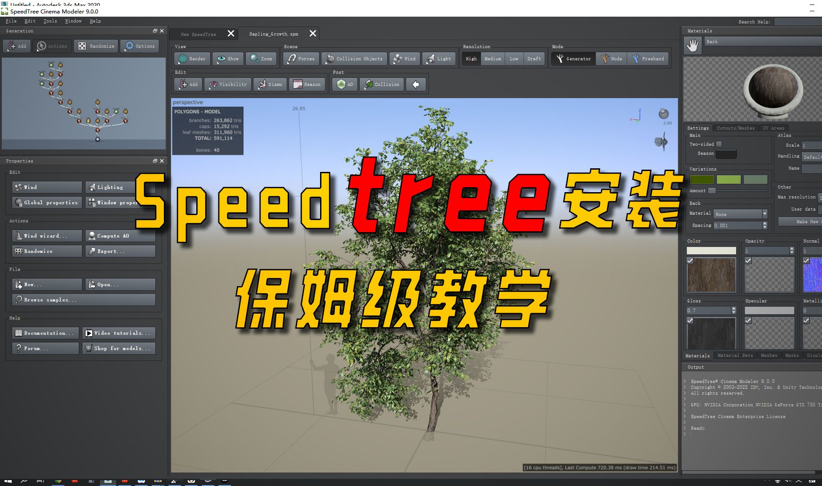The image size is (822, 486).
Task: Toggle the Gloss map checkbox
Action: coord(690,320)
